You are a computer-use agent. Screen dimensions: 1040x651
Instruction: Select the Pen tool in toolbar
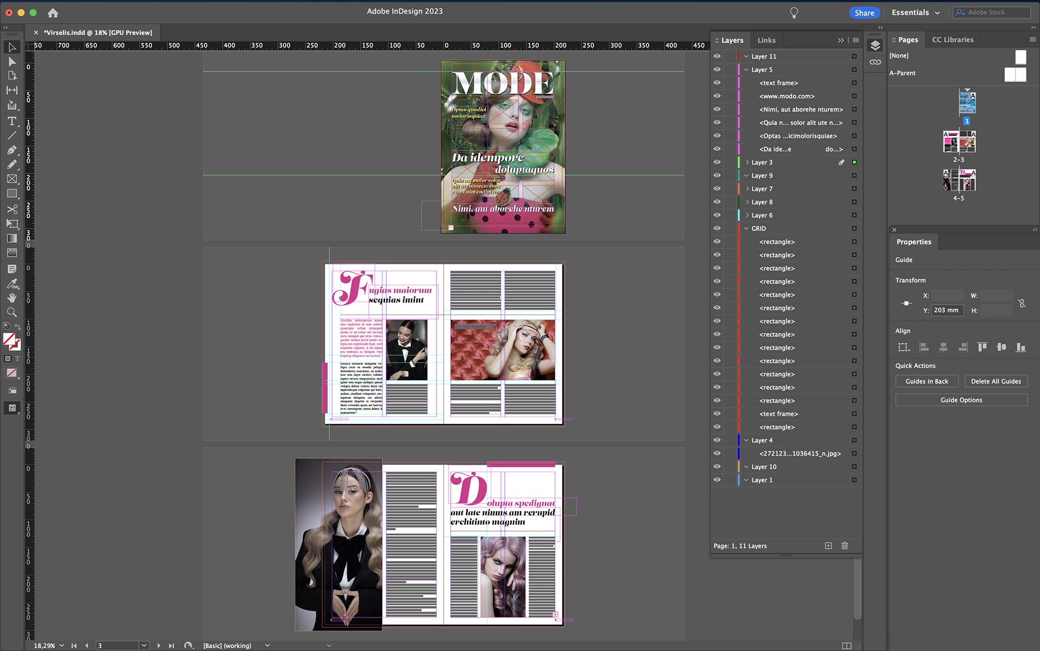[x=12, y=150]
